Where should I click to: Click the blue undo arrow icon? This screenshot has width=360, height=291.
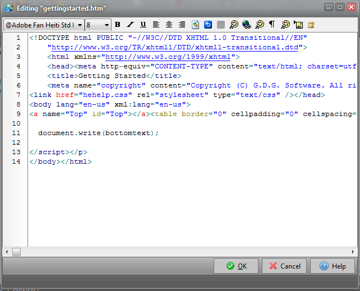coord(208,25)
